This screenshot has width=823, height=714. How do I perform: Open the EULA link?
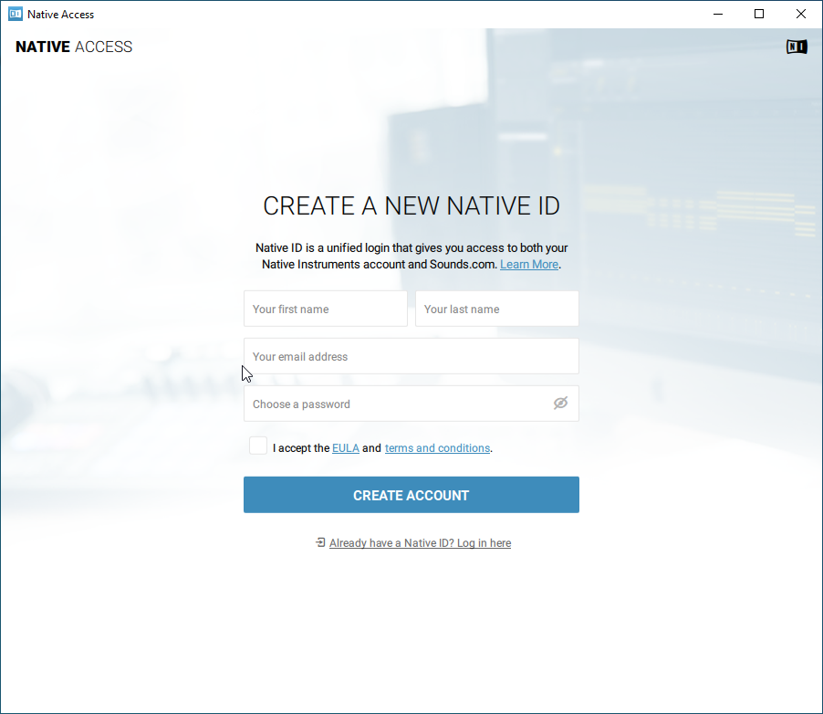(x=346, y=448)
